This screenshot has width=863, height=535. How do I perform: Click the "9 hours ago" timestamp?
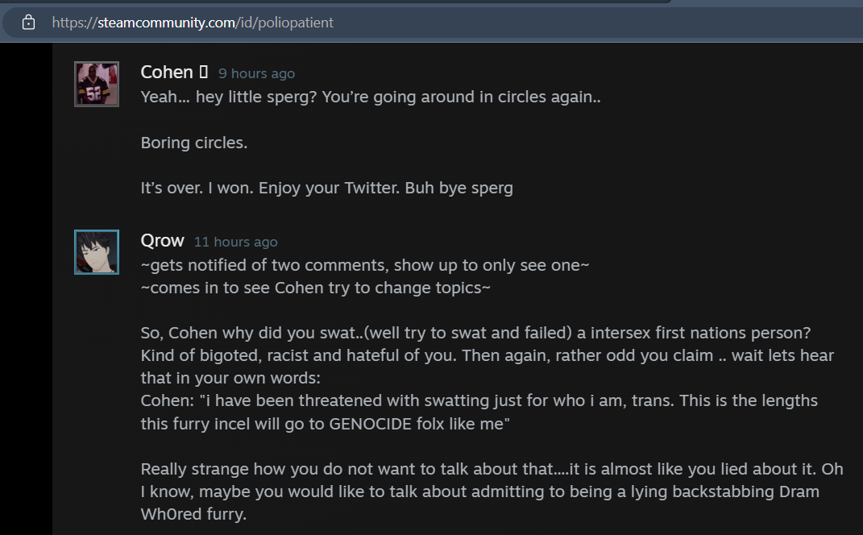[x=256, y=73]
